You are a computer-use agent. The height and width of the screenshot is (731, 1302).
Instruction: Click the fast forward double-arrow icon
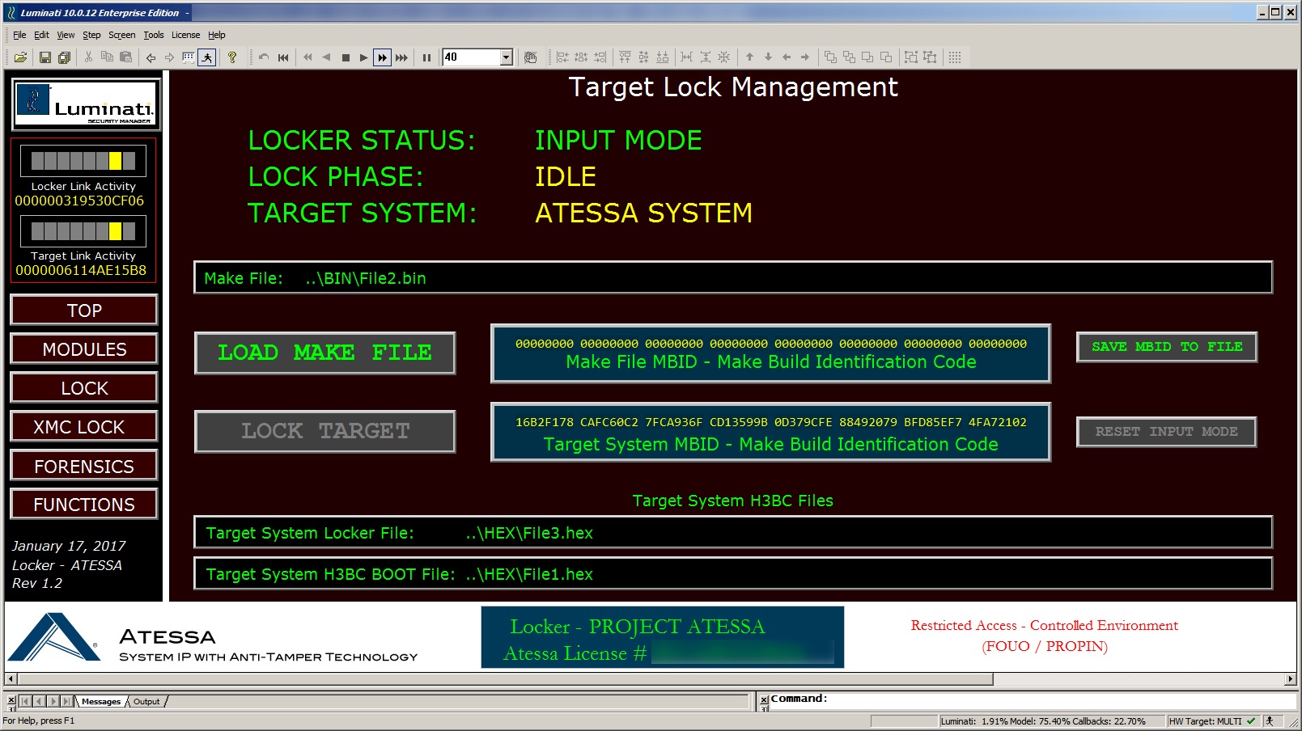pos(382,57)
